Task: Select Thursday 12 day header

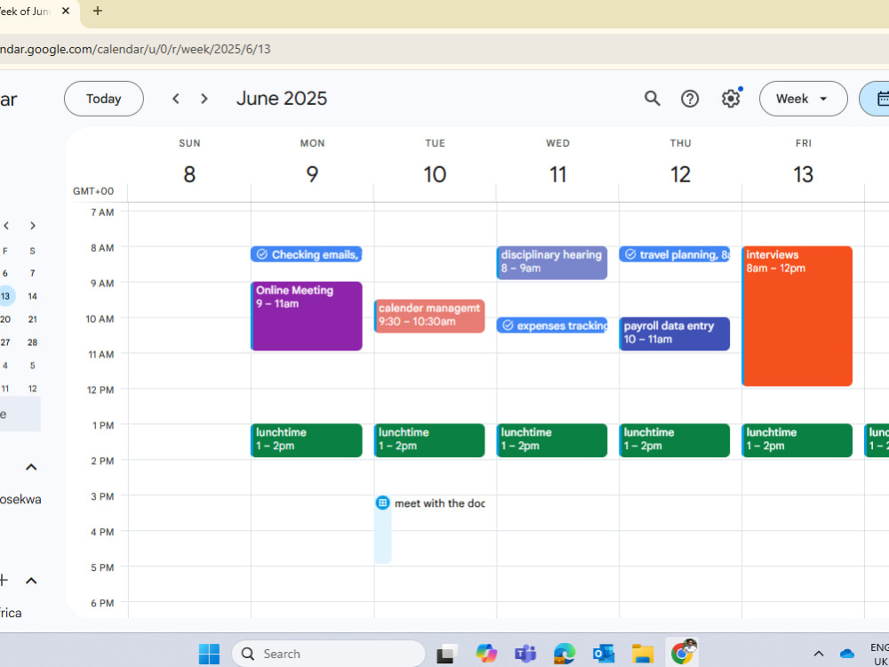Action: [680, 173]
